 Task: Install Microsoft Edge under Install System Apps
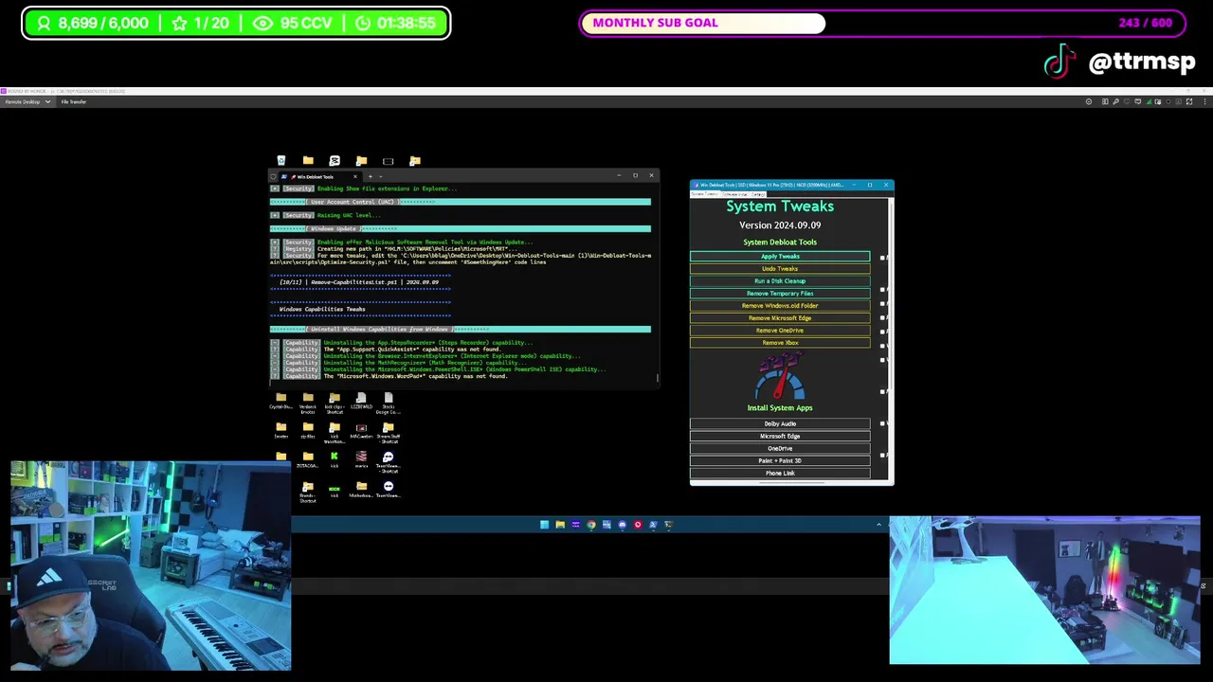[780, 437]
